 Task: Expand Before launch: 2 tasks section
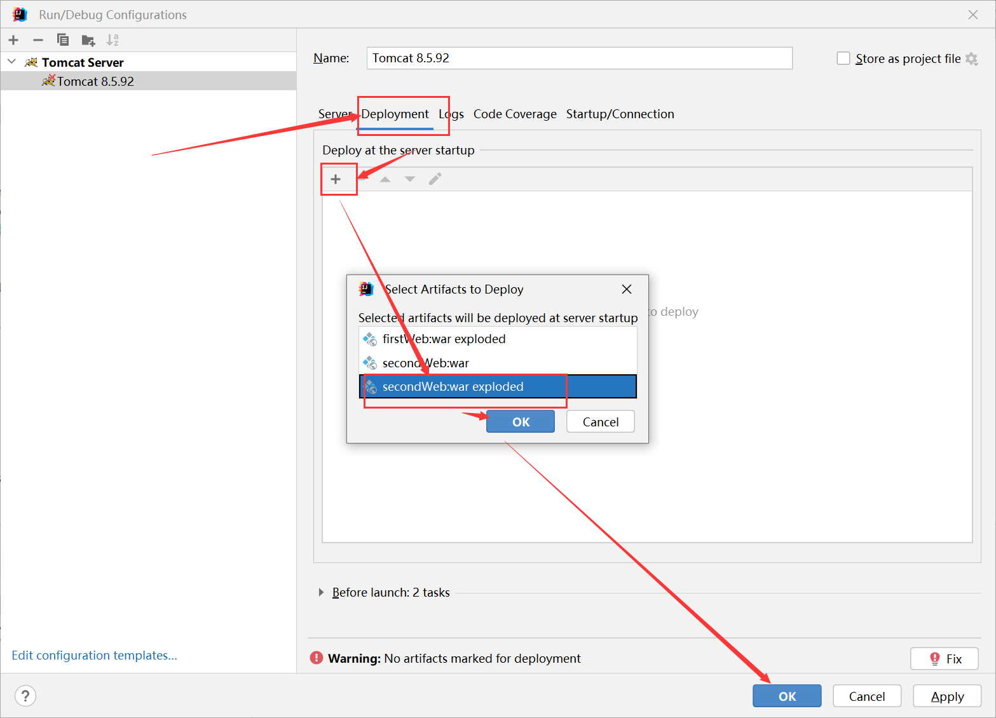(321, 592)
